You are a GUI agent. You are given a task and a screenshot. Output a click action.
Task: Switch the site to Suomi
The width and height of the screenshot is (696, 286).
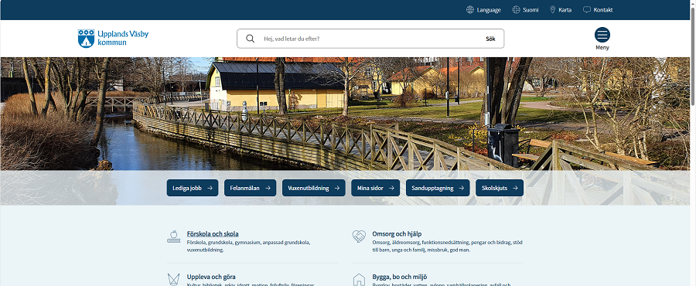click(x=525, y=10)
